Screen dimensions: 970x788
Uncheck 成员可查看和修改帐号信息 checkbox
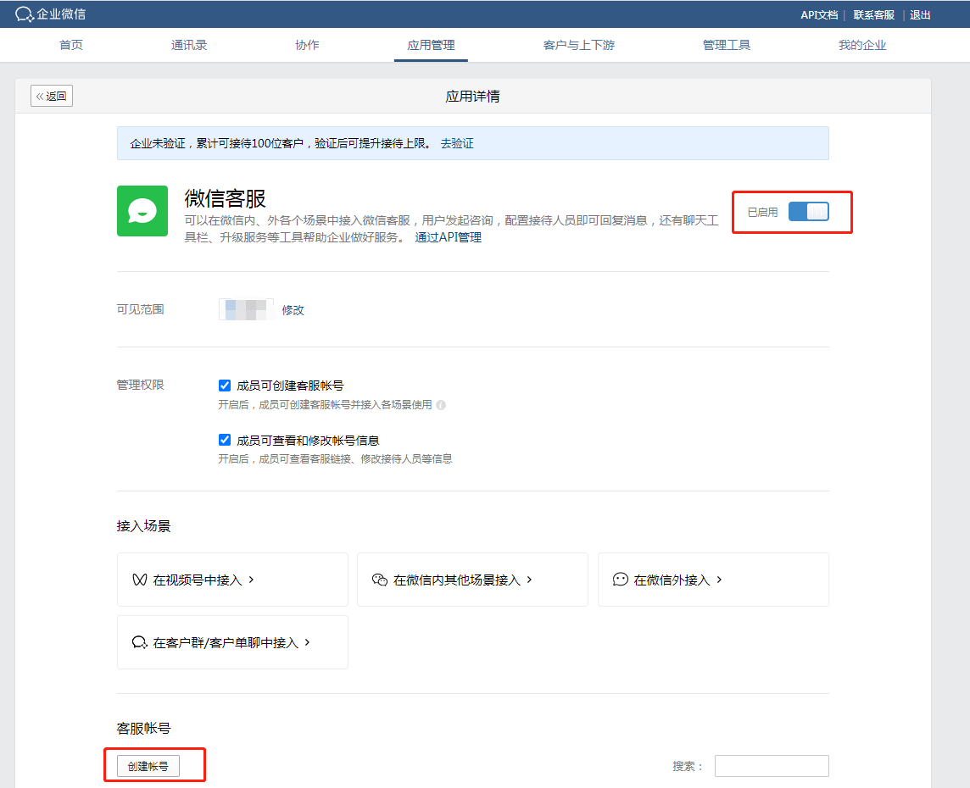(x=225, y=440)
